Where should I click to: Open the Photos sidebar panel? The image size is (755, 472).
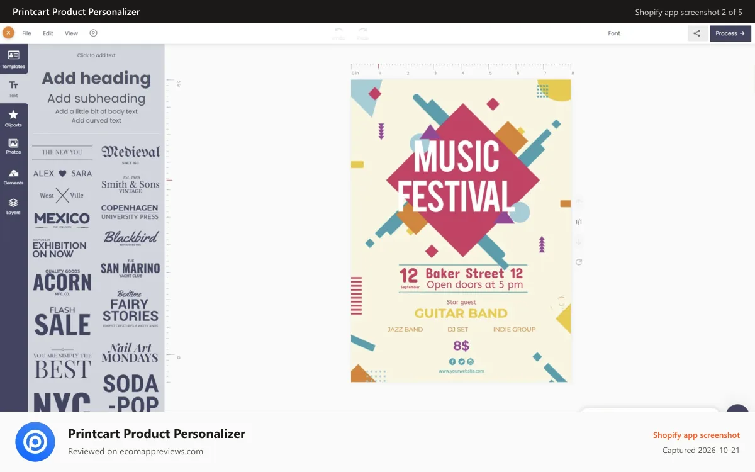click(13, 147)
